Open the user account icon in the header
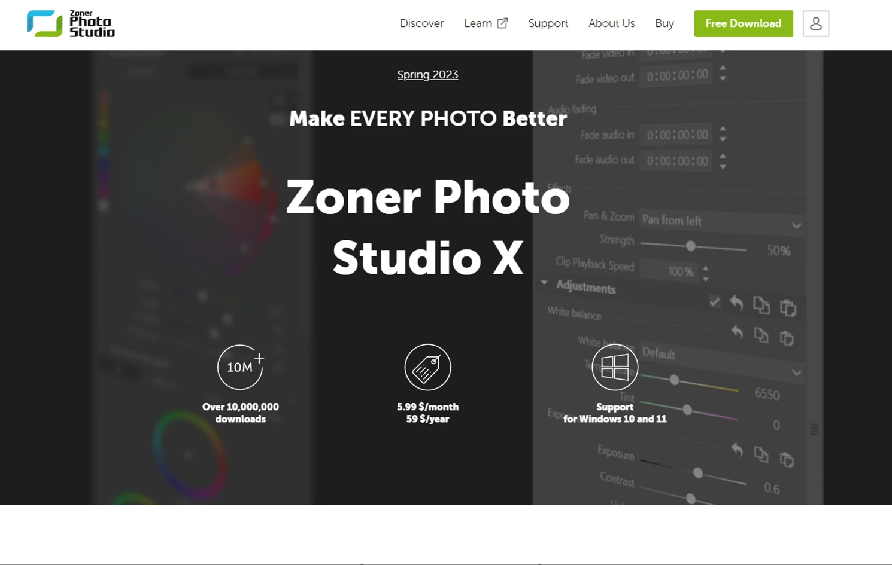 (815, 23)
